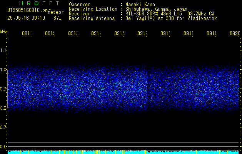Click the 1.1 kHz axis label

(3, 50)
